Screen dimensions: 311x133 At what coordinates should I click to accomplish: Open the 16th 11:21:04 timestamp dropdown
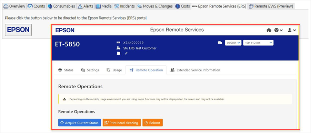[258, 43]
